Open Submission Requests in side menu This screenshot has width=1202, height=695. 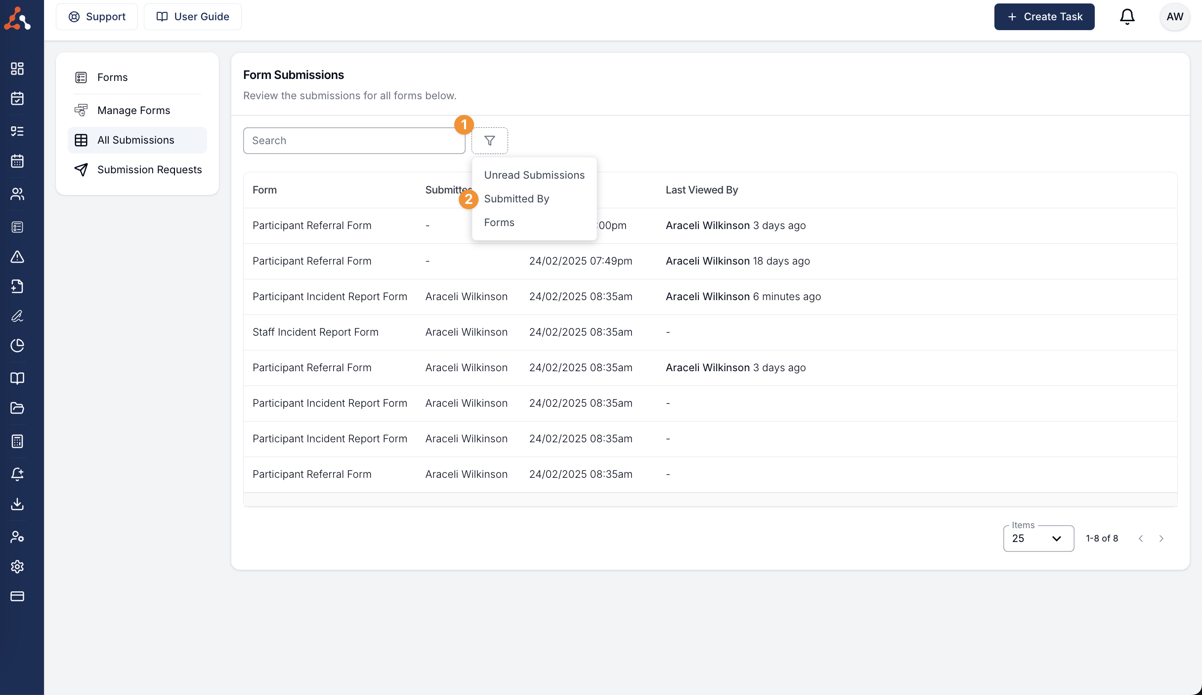click(x=149, y=170)
